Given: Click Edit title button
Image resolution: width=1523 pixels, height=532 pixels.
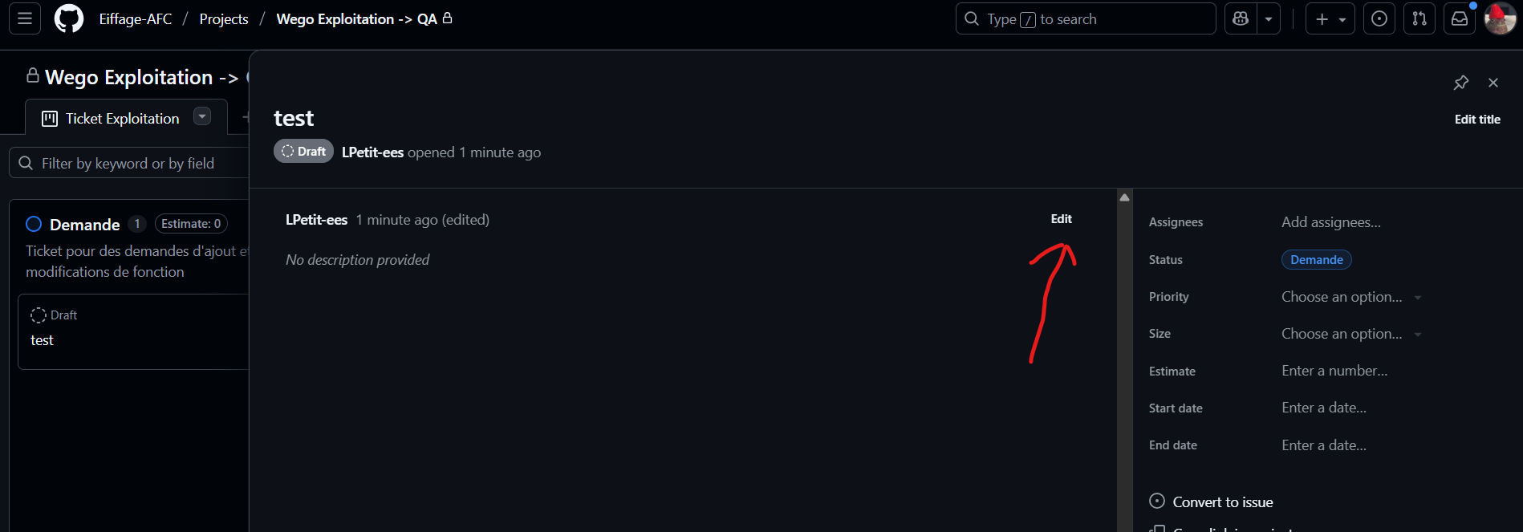Looking at the screenshot, I should [1477, 120].
